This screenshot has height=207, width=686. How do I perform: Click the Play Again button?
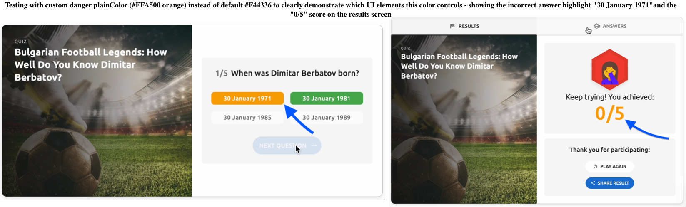pos(609,167)
